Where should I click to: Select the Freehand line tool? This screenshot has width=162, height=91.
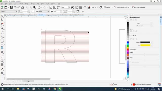click(2, 32)
